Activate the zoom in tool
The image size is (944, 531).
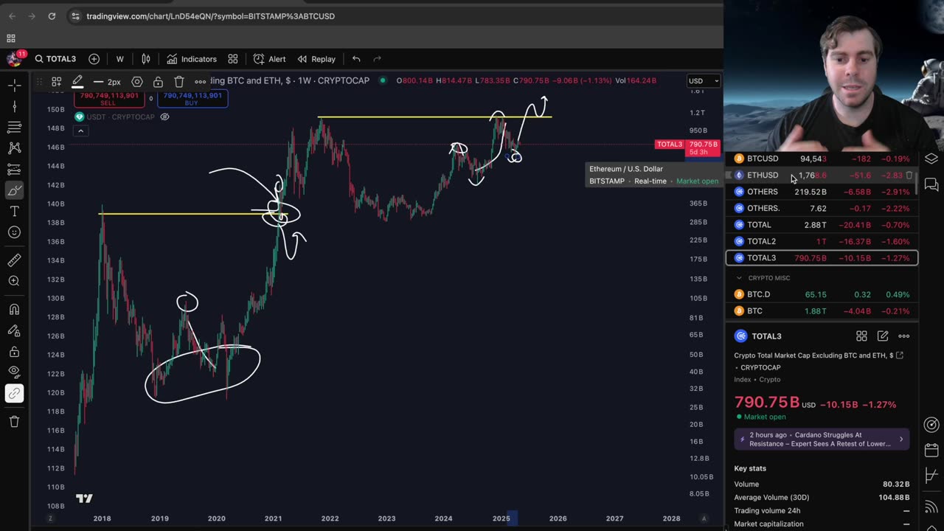coord(14,281)
